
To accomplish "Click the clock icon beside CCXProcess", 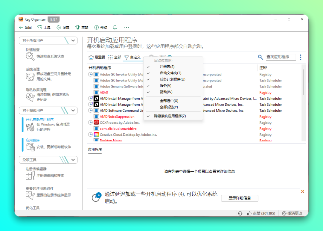I will [x=90, y=123].
